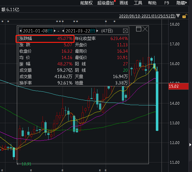Select the 阳线 count 27
This screenshot has width=192, height=172.
pos(125,64)
